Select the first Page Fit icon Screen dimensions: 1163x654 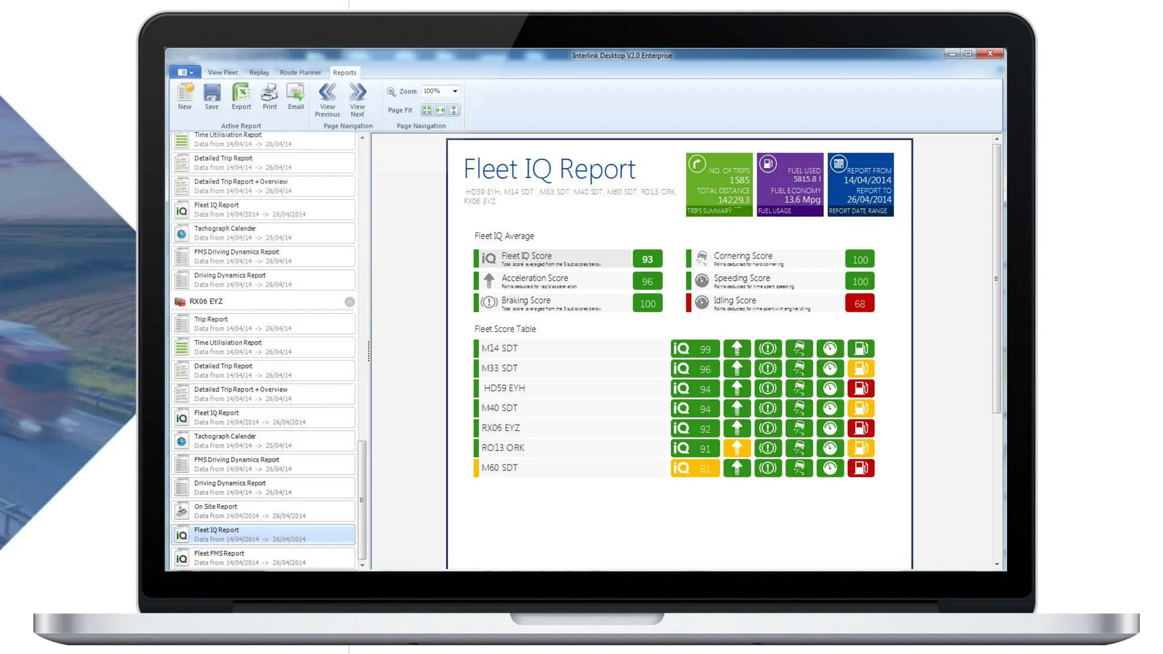tap(426, 110)
